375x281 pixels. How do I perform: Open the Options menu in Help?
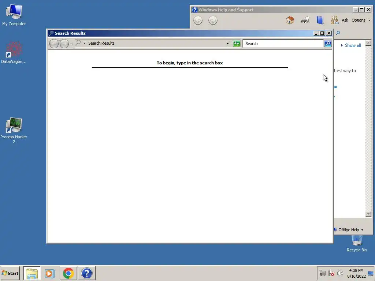[x=361, y=20]
